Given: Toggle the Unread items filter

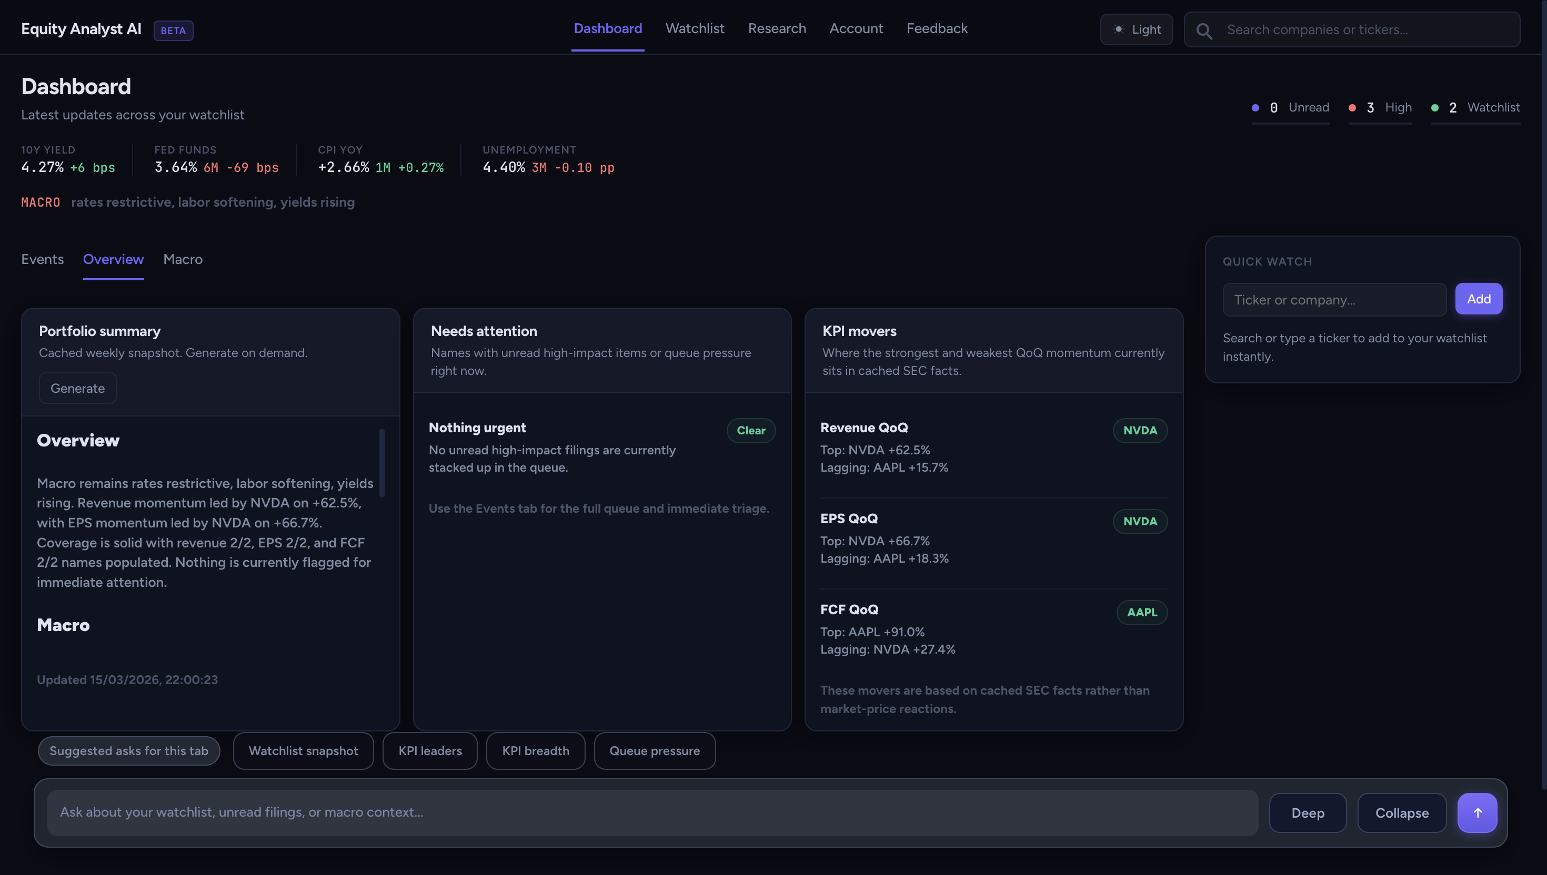Looking at the screenshot, I should pyautogui.click(x=1291, y=108).
